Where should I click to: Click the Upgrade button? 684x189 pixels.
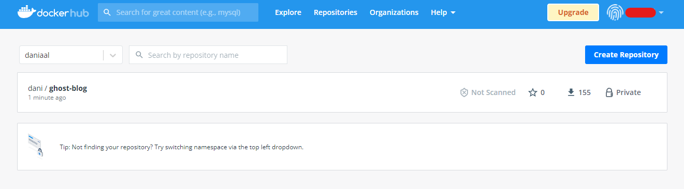(573, 12)
